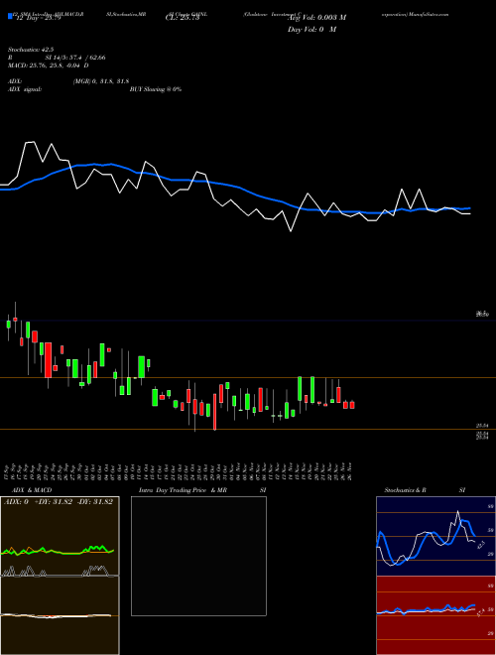Select the 'Avg Vol: 0.003 M' text
This screenshot has width=496, height=655.
click(316, 18)
